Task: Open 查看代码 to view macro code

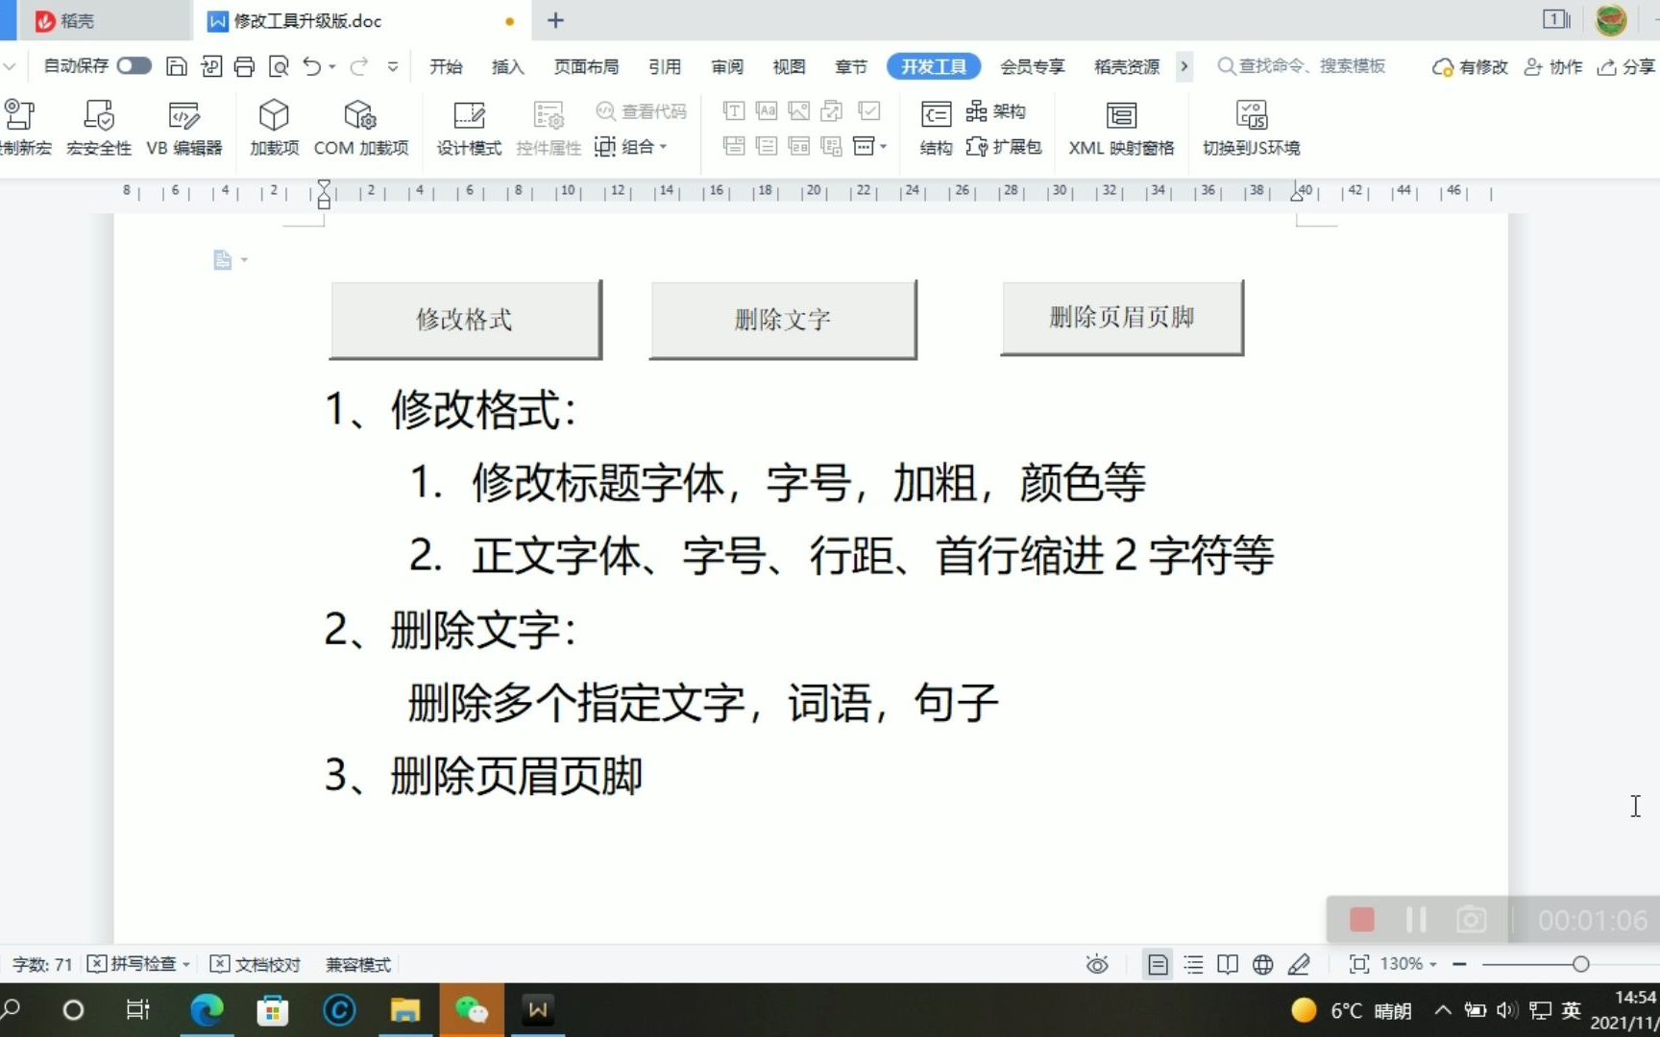Action: pyautogui.click(x=642, y=111)
